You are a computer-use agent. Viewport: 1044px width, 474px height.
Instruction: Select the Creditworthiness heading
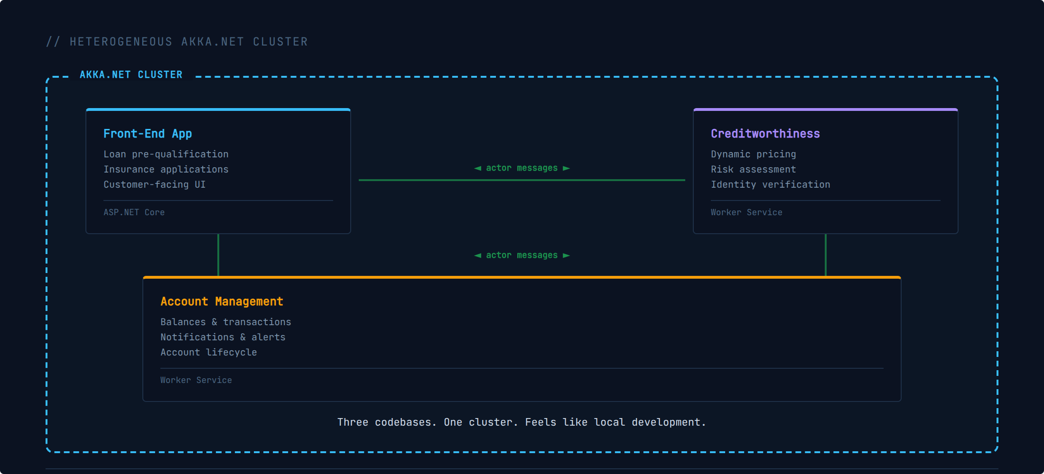click(x=765, y=134)
